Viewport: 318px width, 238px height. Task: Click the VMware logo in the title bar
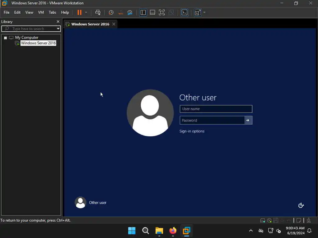click(x=4, y=3)
